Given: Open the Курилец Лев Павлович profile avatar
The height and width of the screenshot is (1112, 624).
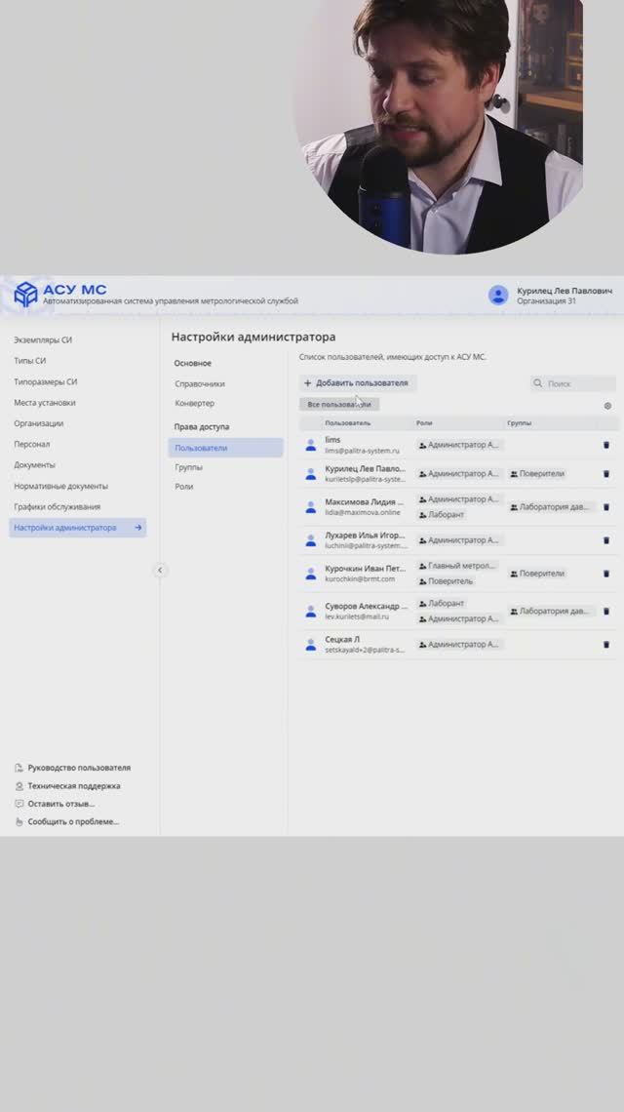Looking at the screenshot, I should pos(498,295).
